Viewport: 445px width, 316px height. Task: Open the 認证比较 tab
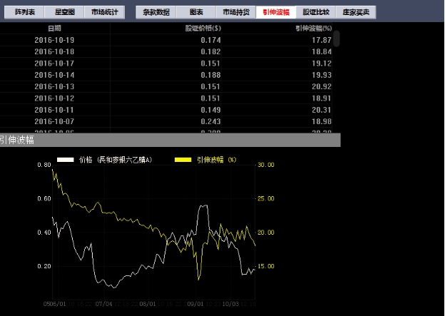316,12
